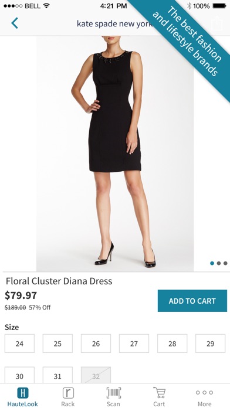The image size is (230, 408).
Task: Tap the kate spade new york title
Action: click(x=114, y=23)
